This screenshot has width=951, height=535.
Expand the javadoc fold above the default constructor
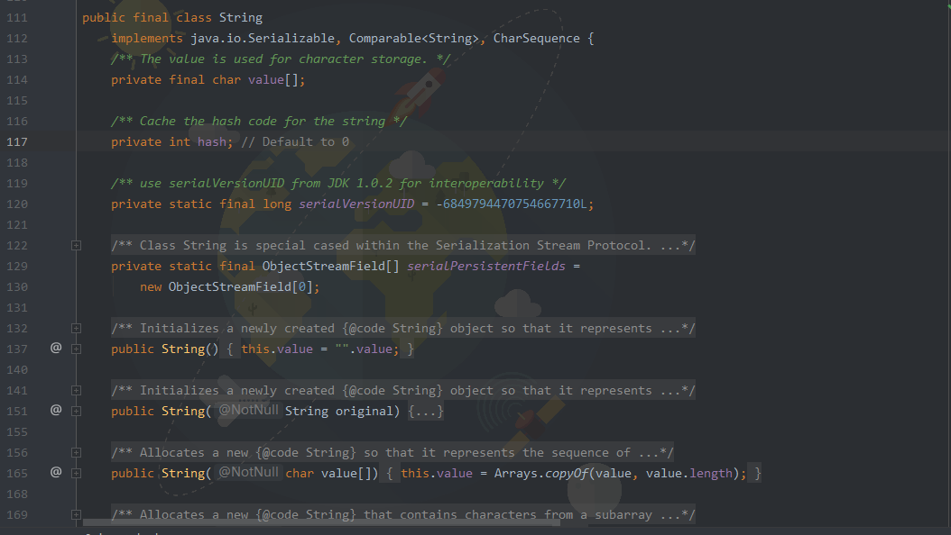(x=76, y=328)
